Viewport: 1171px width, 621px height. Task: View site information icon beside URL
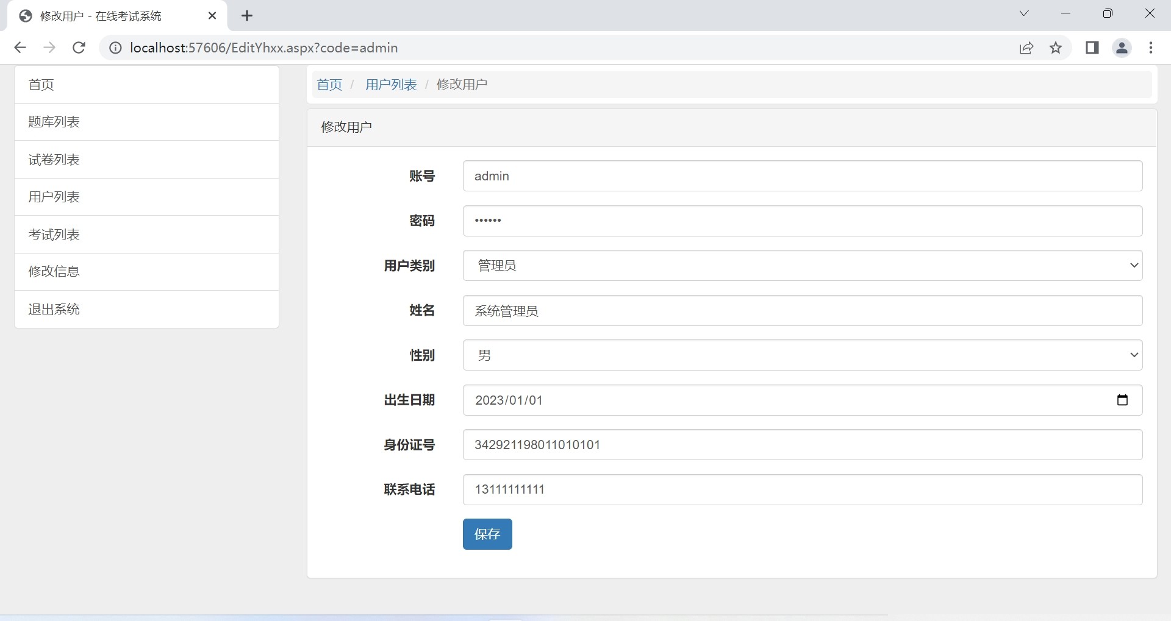(115, 48)
